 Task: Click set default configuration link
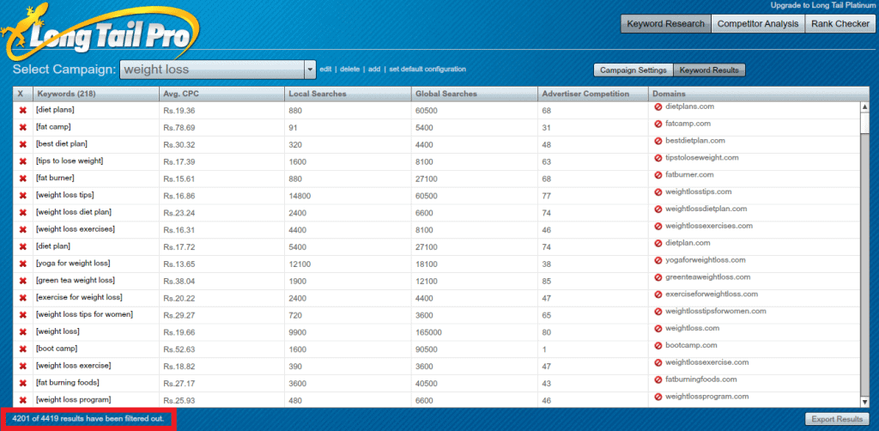point(427,70)
